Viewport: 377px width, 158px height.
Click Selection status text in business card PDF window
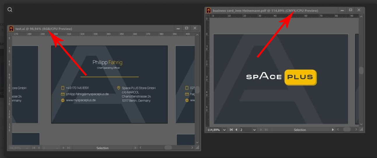(x=300, y=130)
